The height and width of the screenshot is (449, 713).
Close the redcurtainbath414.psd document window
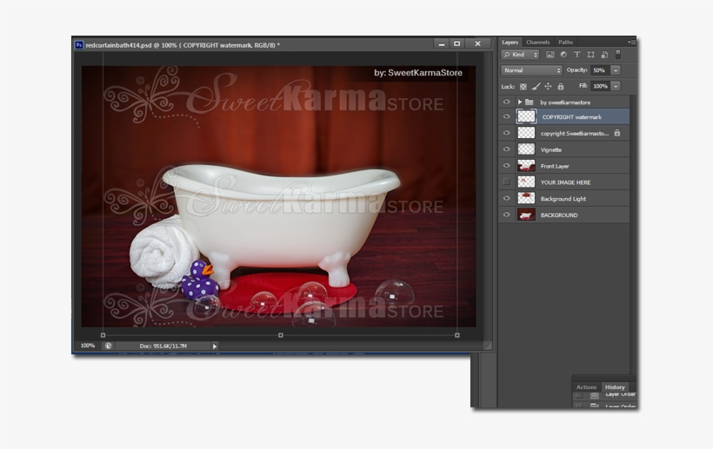click(477, 43)
